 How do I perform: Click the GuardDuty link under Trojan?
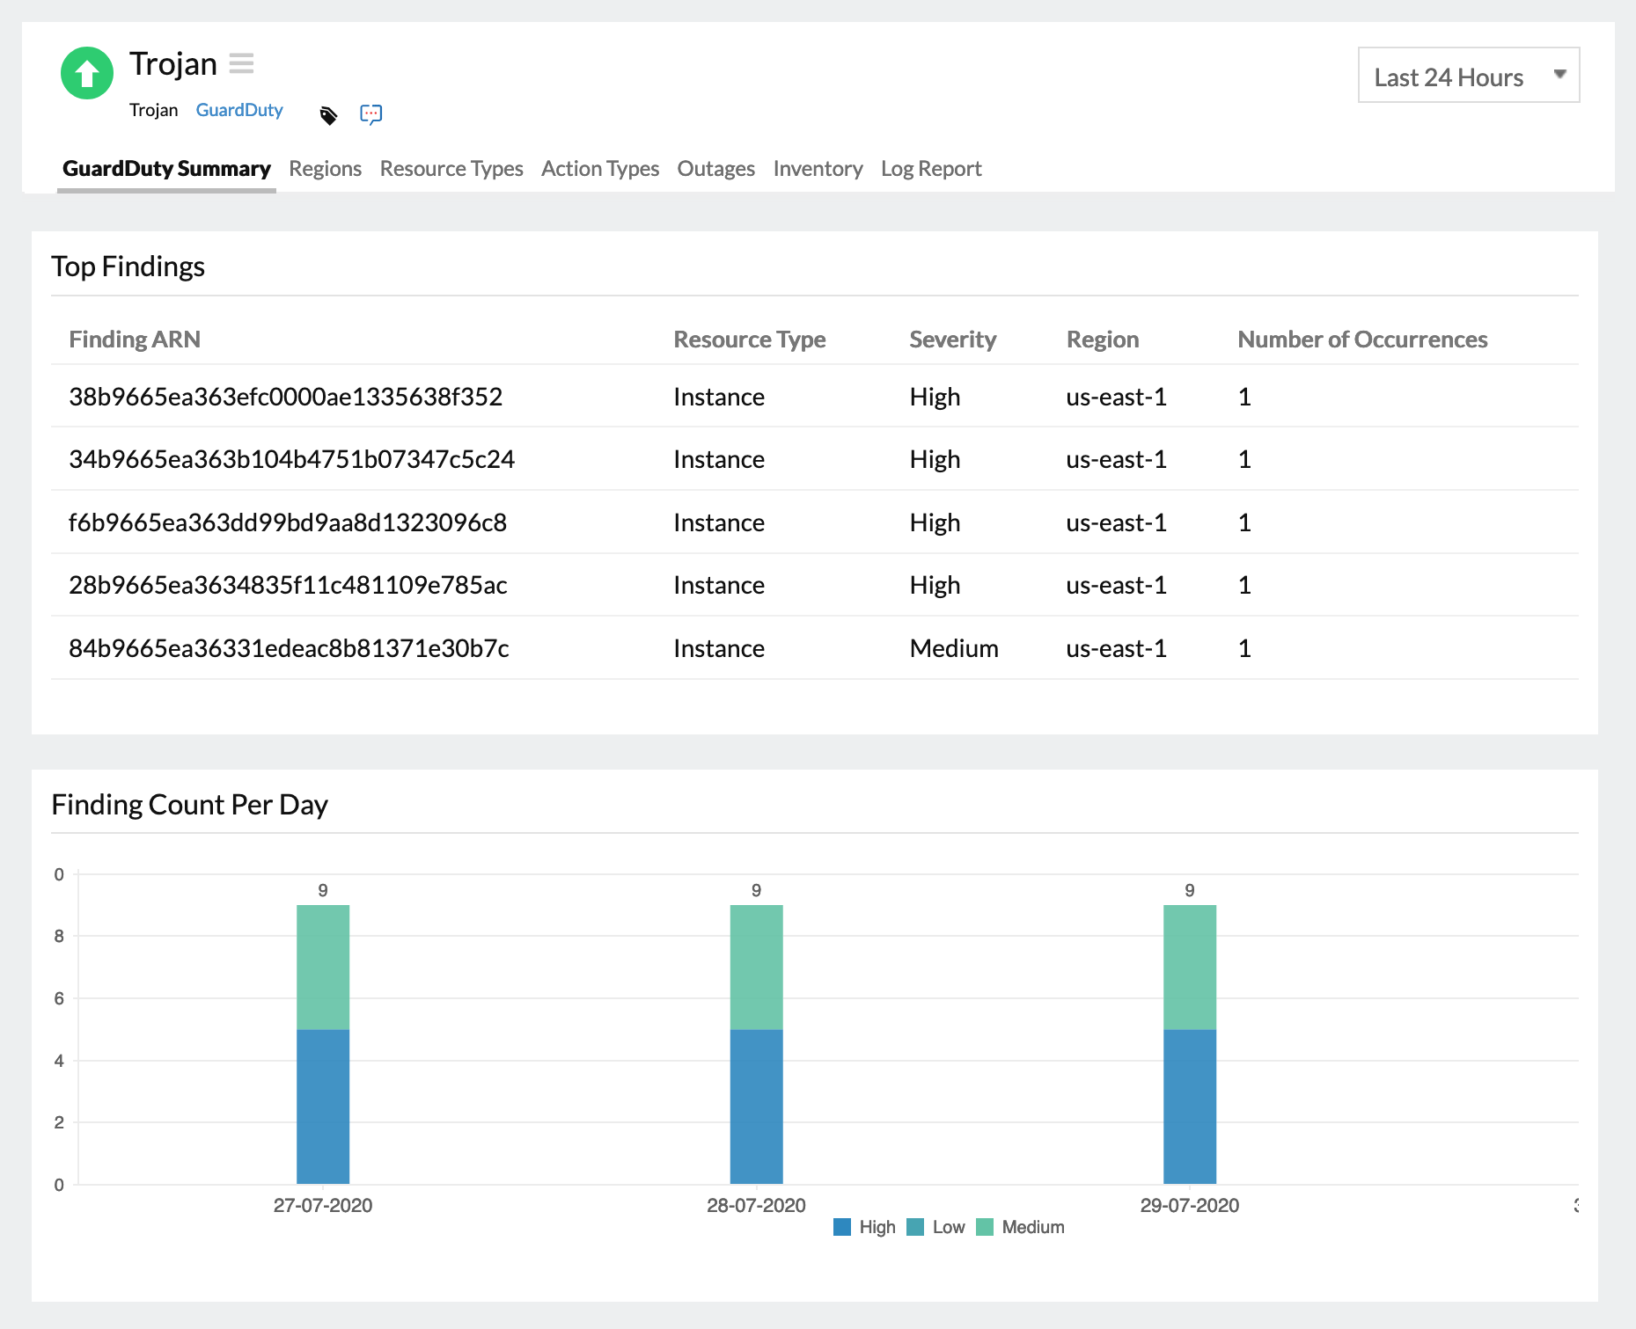239,109
